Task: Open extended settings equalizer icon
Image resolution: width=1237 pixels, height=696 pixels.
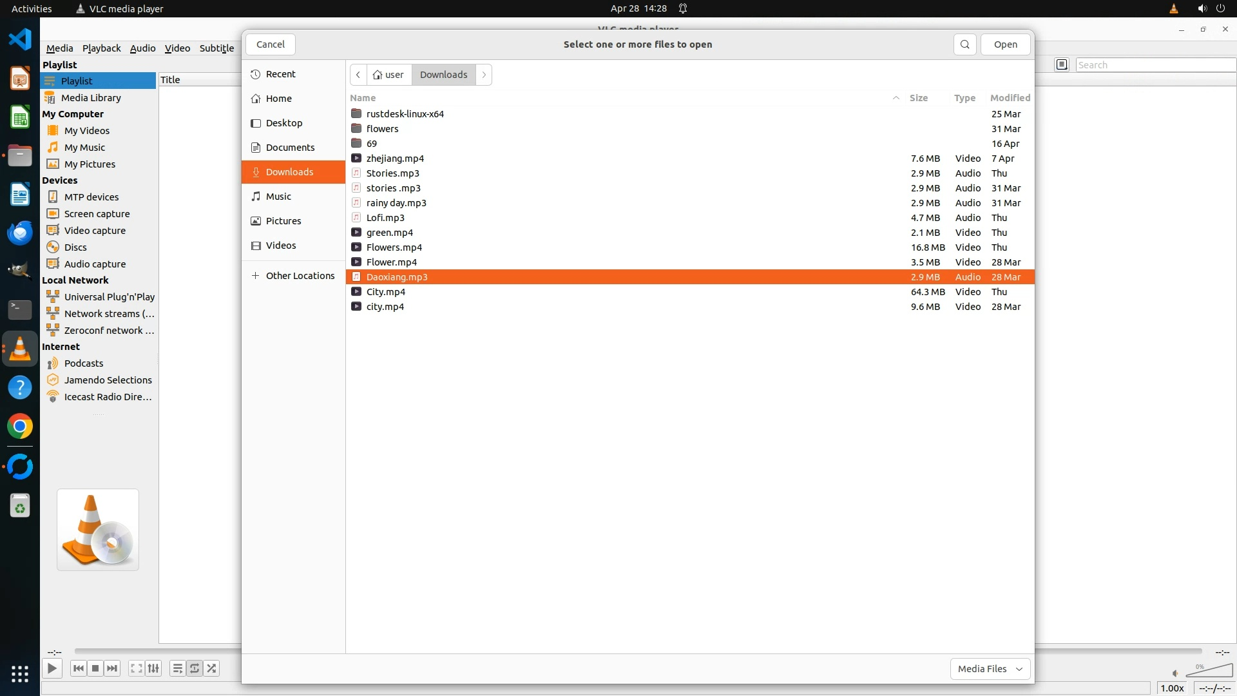Action: click(x=153, y=668)
